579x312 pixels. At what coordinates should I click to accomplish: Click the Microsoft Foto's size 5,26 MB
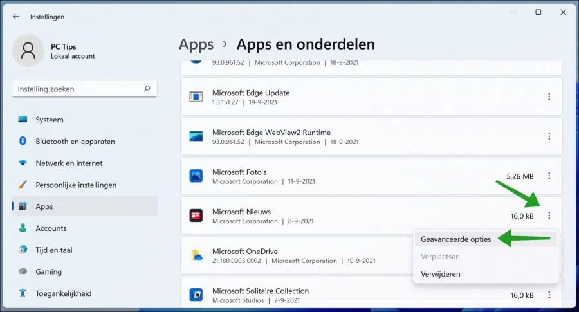[x=520, y=176]
